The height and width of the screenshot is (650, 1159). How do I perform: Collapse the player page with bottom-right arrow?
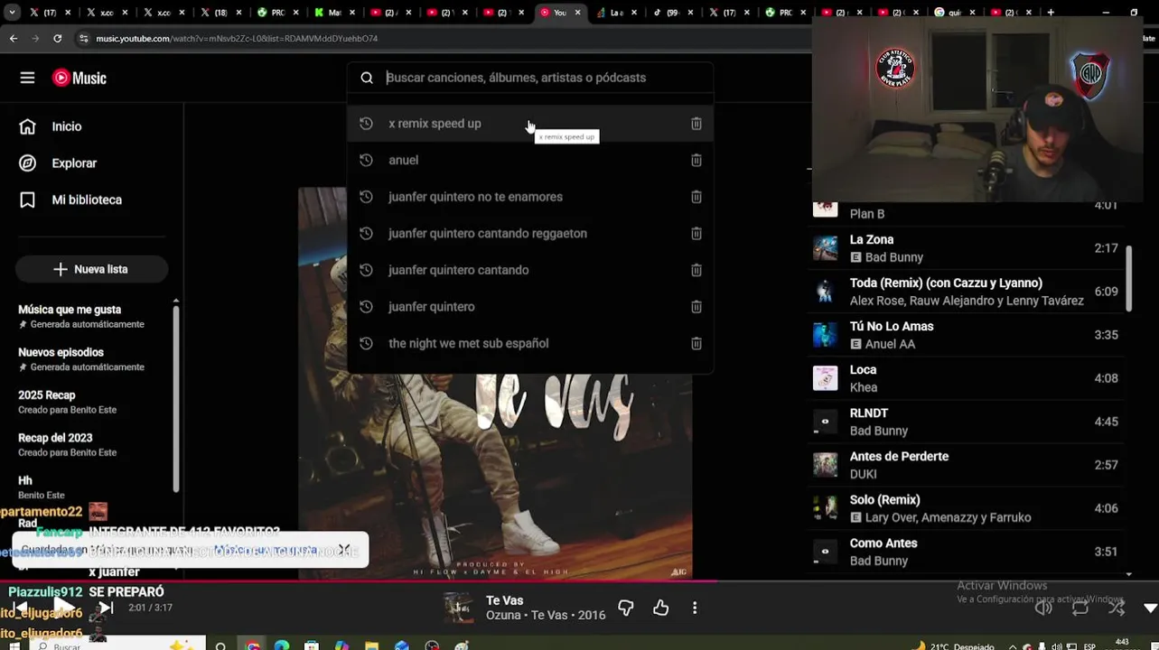(1150, 608)
